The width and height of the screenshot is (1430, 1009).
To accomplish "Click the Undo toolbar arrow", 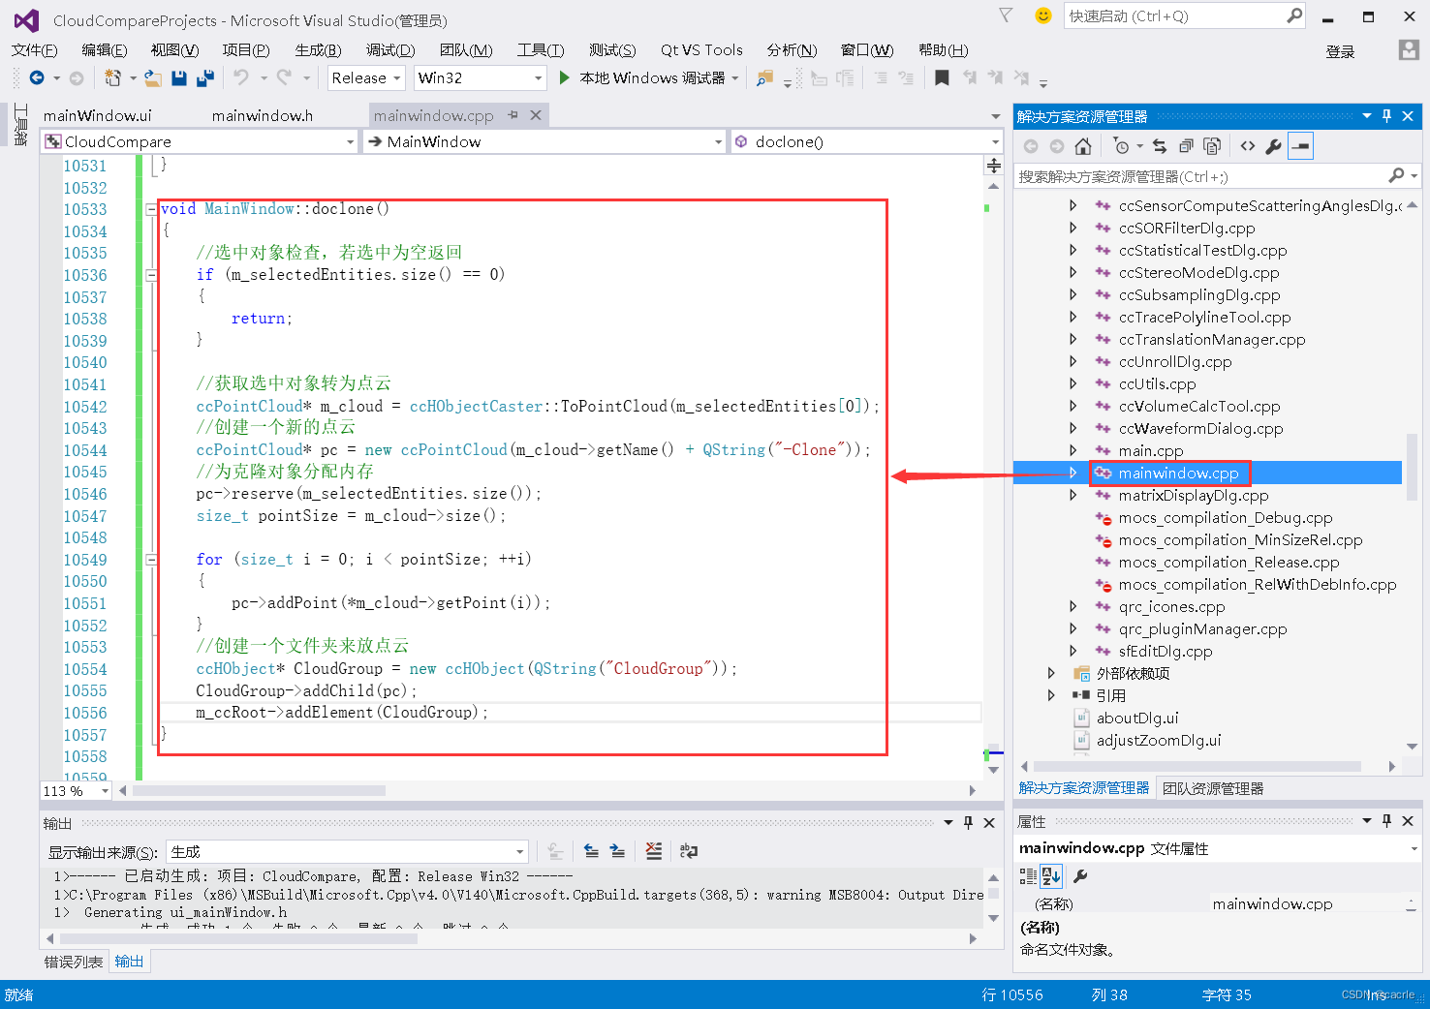I will click(x=241, y=77).
